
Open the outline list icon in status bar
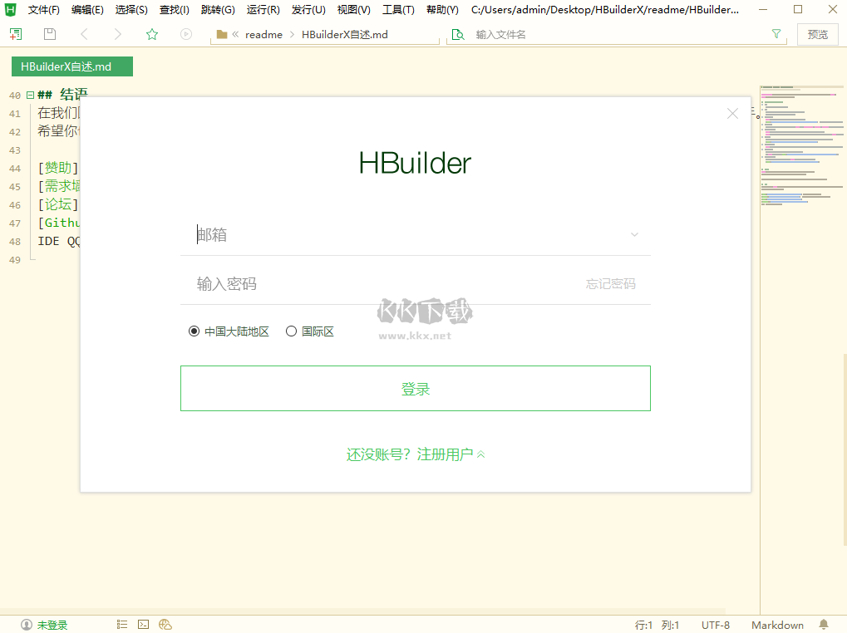coord(122,625)
